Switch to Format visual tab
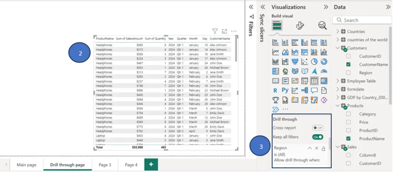 point(300,25)
